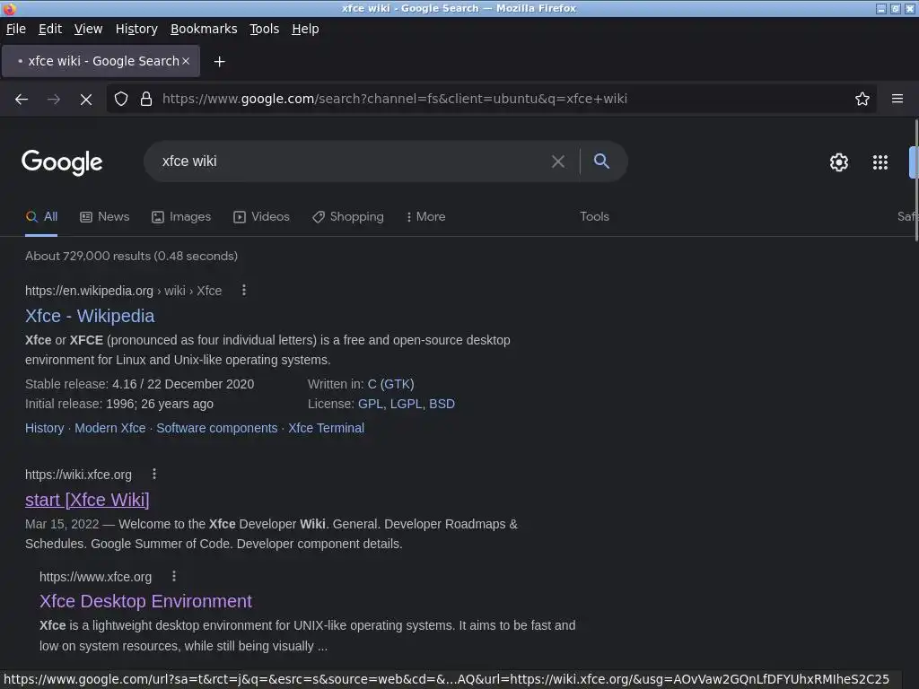Open Google search Tools filter

coord(594,217)
